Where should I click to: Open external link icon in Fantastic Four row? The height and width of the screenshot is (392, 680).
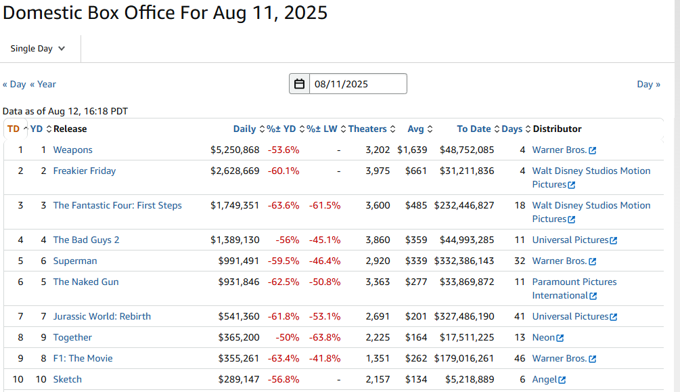tap(572, 219)
